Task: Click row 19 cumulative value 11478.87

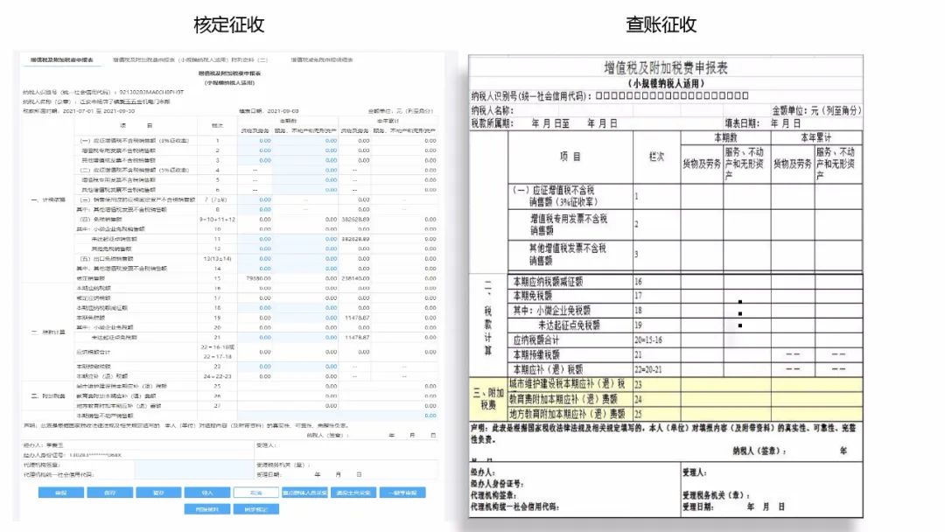Action: pyautogui.click(x=357, y=318)
